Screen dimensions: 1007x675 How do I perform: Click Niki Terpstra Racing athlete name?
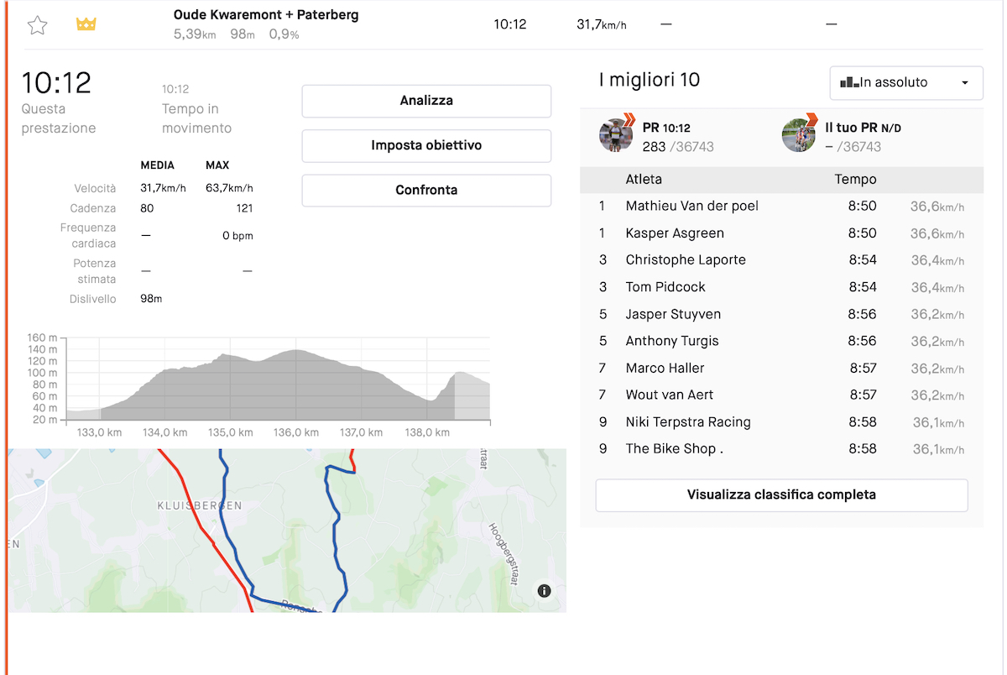coord(687,422)
